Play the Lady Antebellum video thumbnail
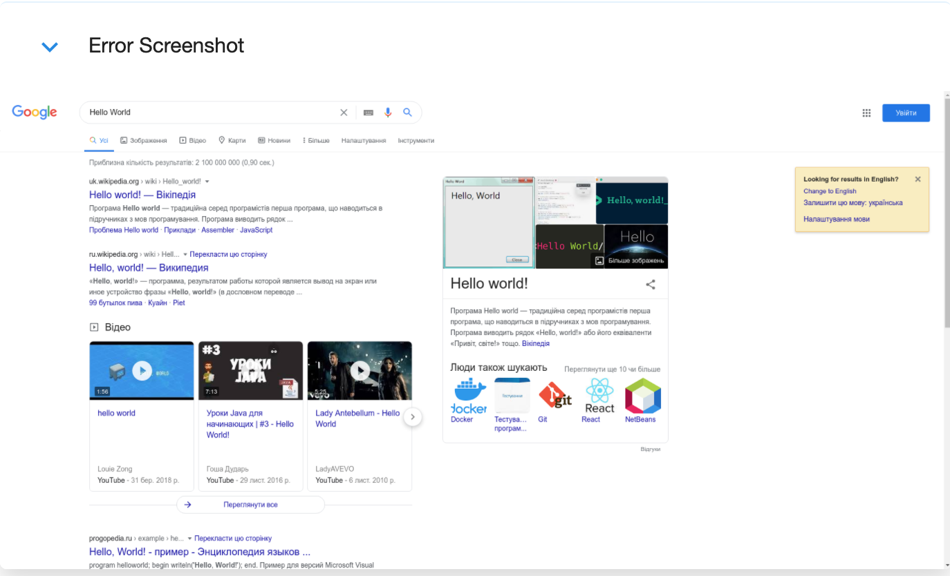 (360, 371)
